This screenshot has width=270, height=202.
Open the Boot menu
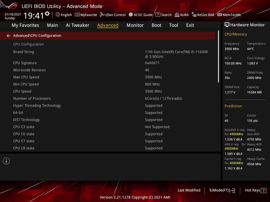(x=156, y=25)
